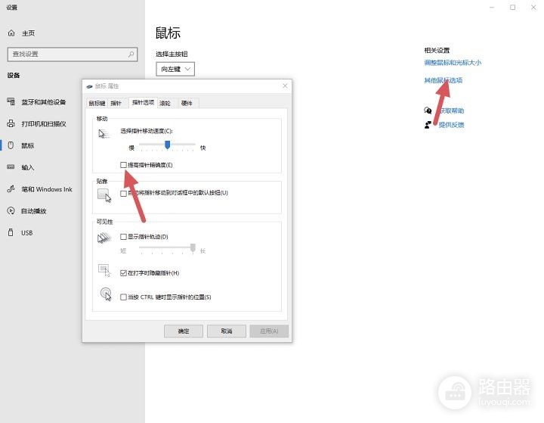Switch to the Buttons (鼠标键) tab
Screen dimensions: 544x423
[97, 103]
